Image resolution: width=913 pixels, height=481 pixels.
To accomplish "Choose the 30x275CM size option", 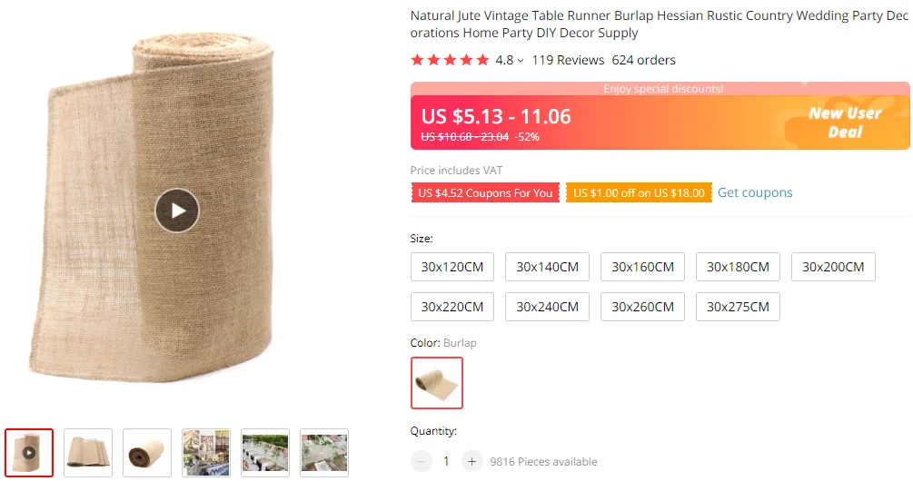I will point(738,307).
